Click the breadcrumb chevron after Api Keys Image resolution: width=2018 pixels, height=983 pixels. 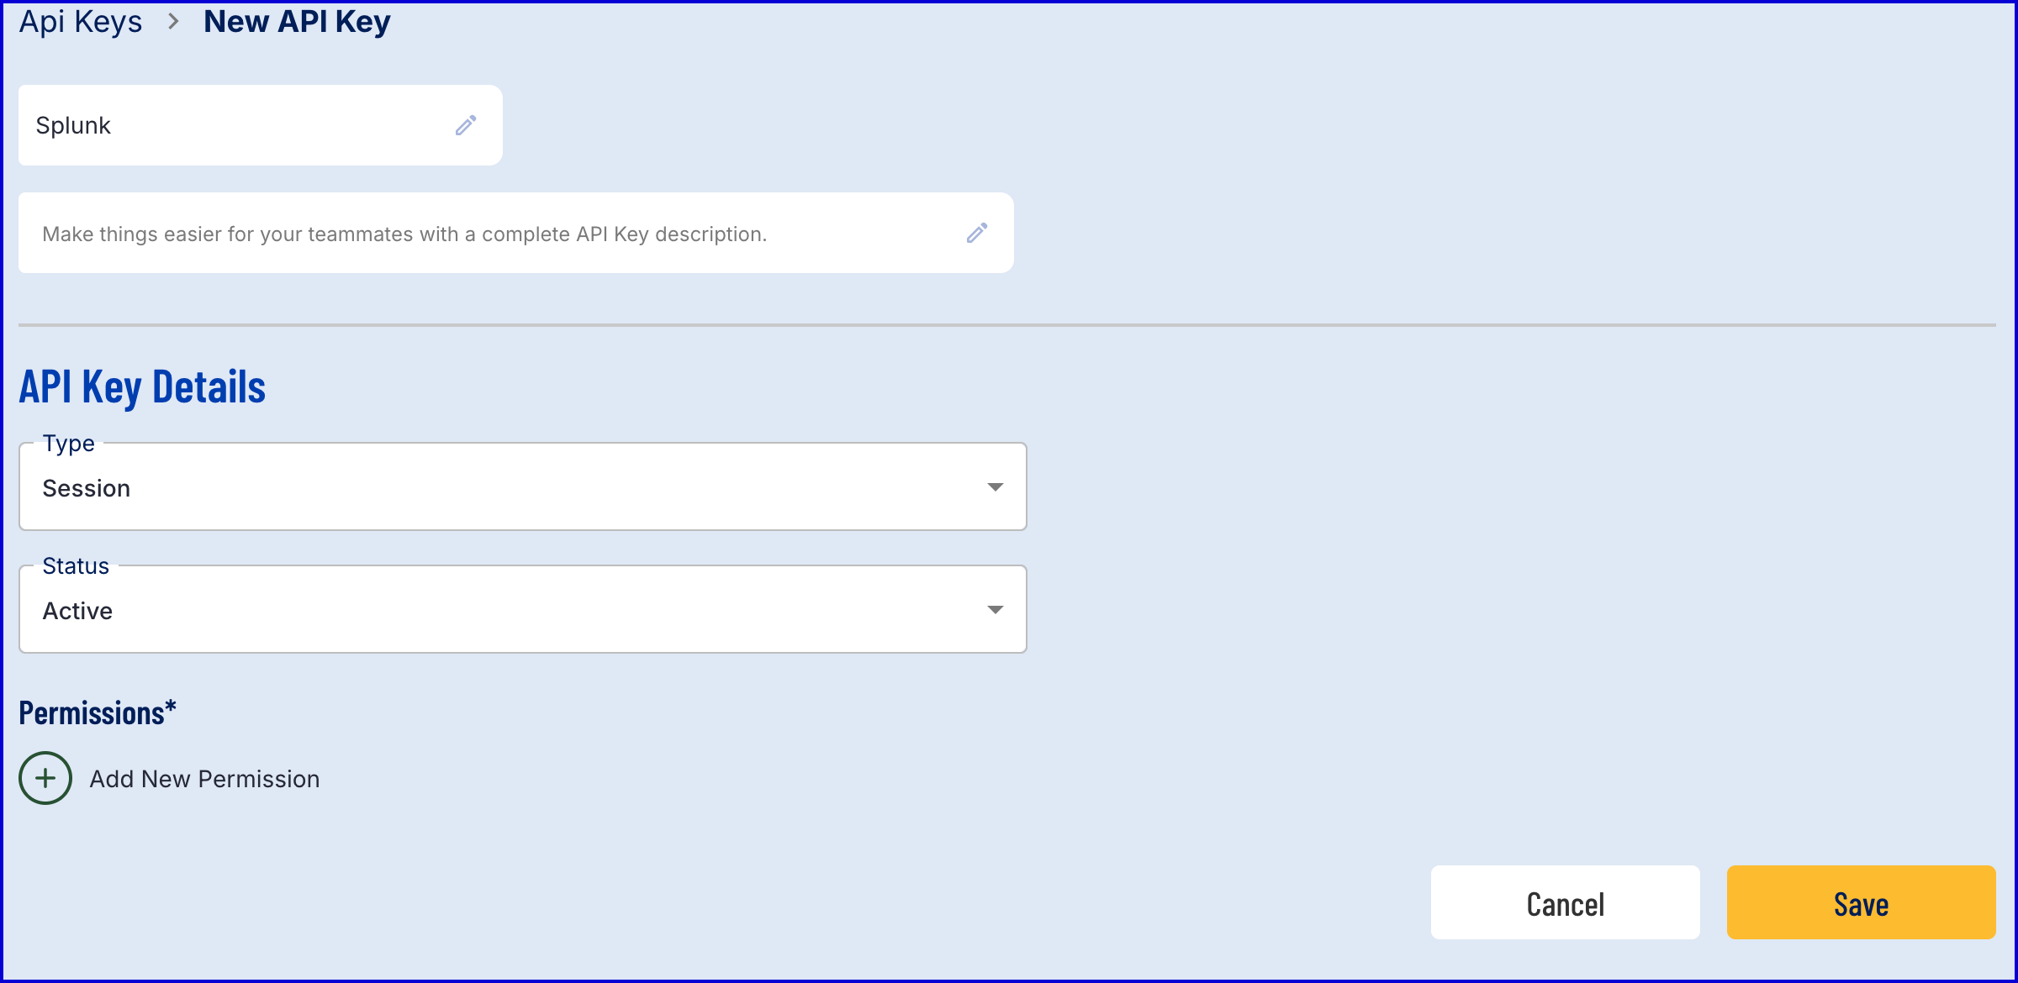(x=173, y=22)
